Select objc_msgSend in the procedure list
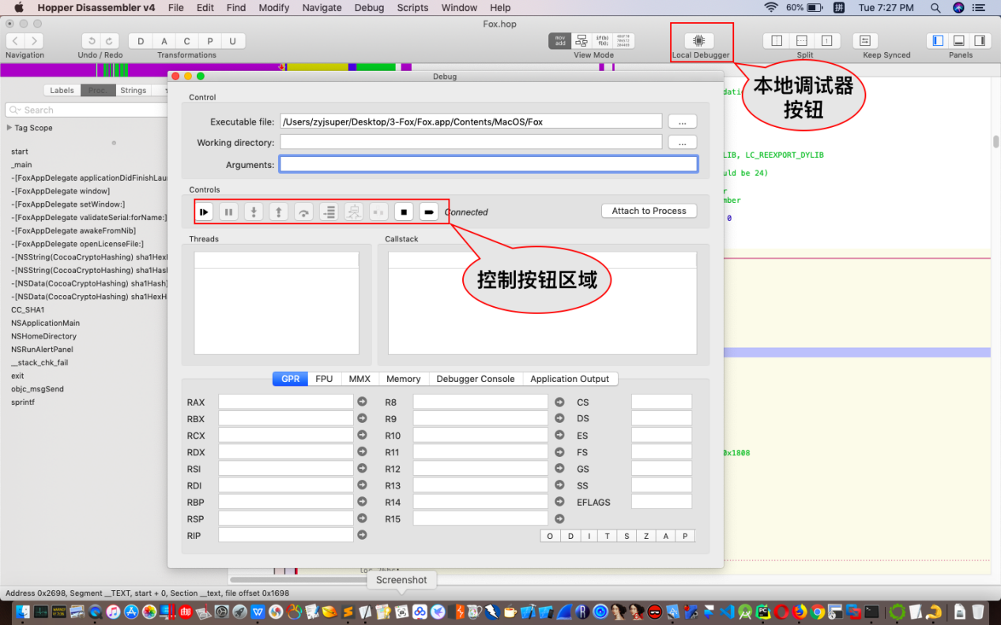1001x625 pixels. tap(37, 389)
